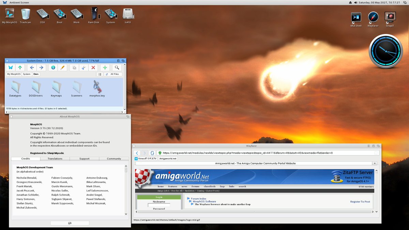Open search with the magnifier icon
409x230 pixels.
tap(117, 67)
